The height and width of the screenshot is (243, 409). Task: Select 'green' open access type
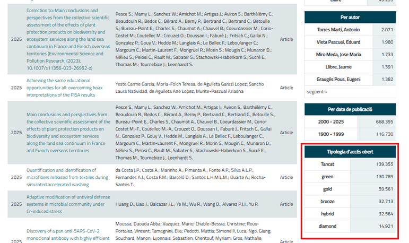point(328,177)
